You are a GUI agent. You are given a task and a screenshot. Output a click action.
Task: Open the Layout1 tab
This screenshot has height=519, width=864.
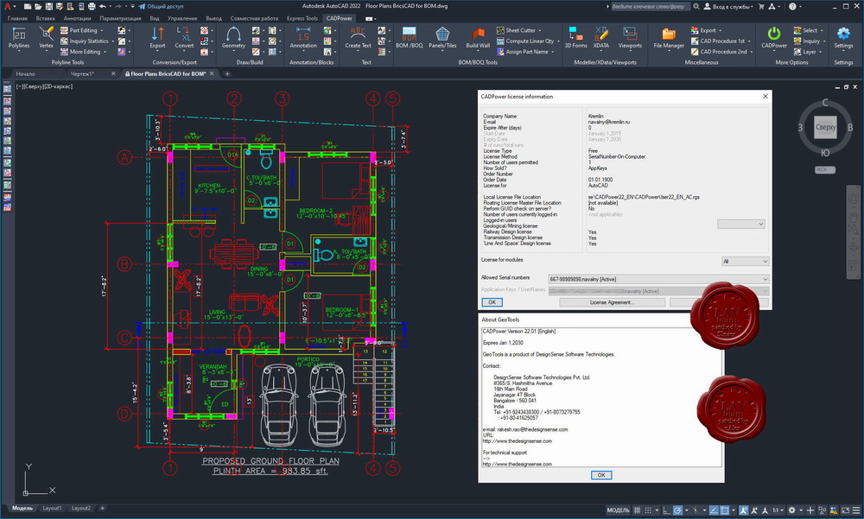pos(52,508)
